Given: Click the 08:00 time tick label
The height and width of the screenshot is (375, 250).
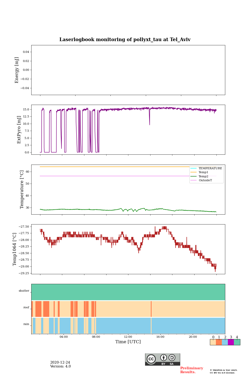Looking at the screenshot, I should tap(96, 337).
